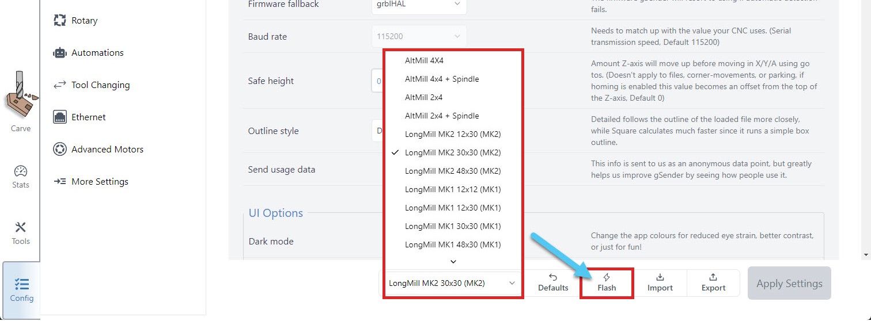This screenshot has height=321, width=871.
Task: Click the Advanced Motors icon
Action: (60, 150)
